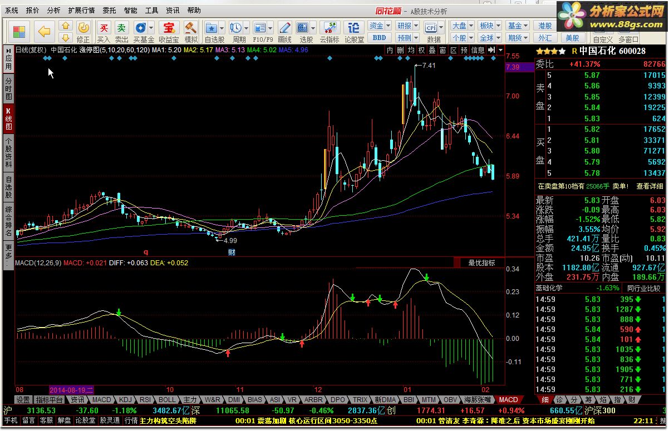Click the red 买入 buy icon

[x=104, y=32]
